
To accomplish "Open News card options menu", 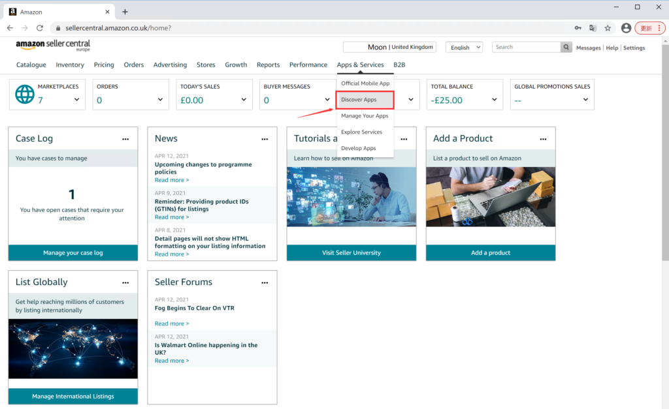I will [x=265, y=139].
